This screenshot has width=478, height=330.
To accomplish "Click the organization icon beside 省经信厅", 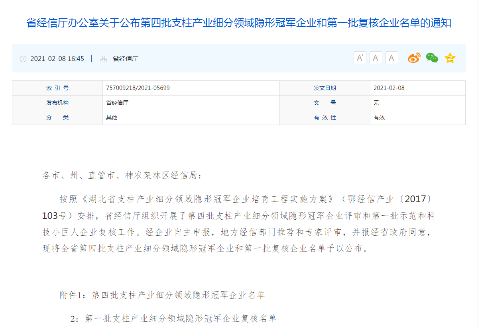I will point(104,59).
